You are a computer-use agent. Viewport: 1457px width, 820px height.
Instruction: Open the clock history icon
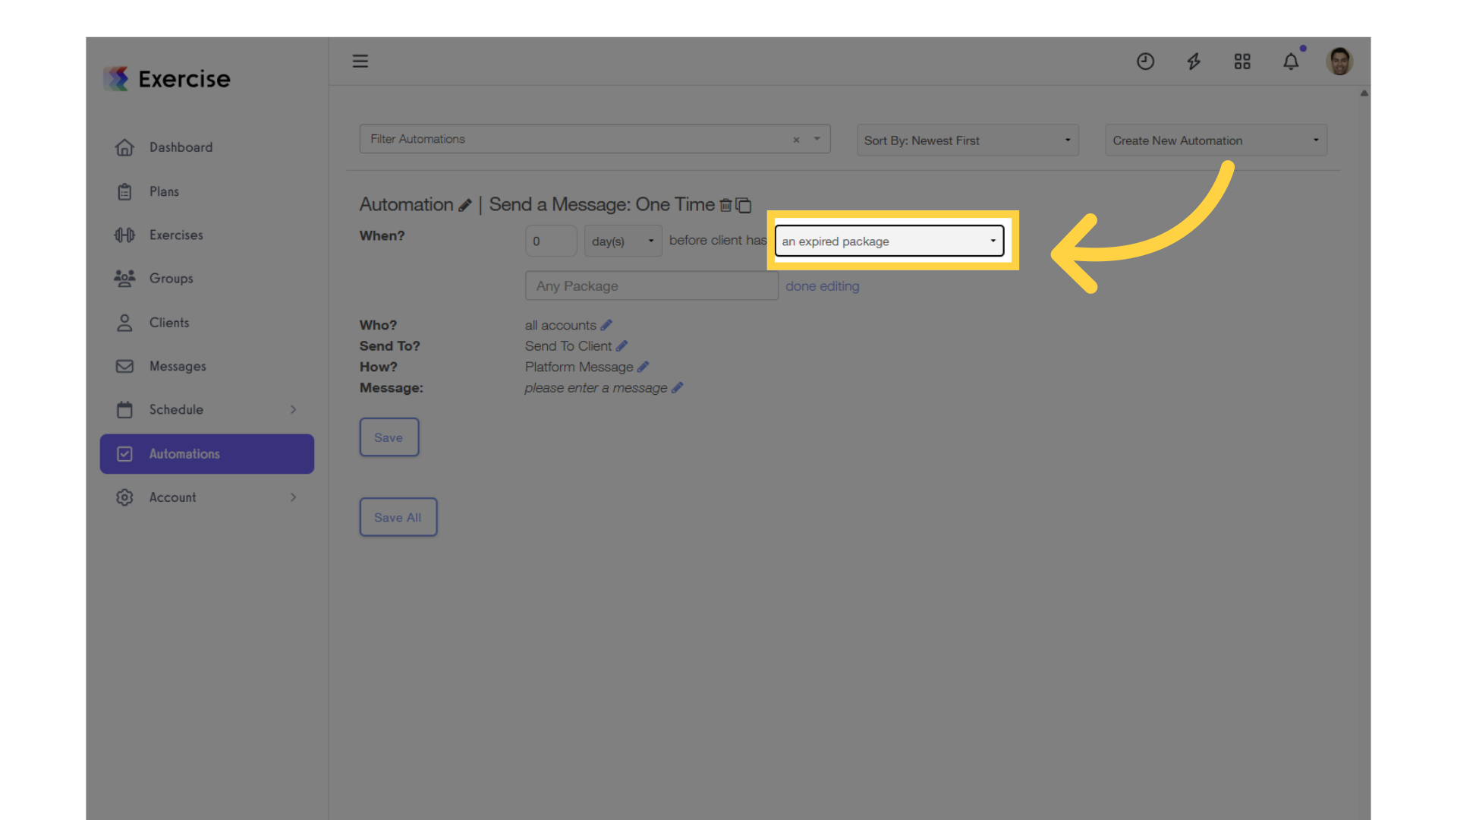pos(1145,61)
